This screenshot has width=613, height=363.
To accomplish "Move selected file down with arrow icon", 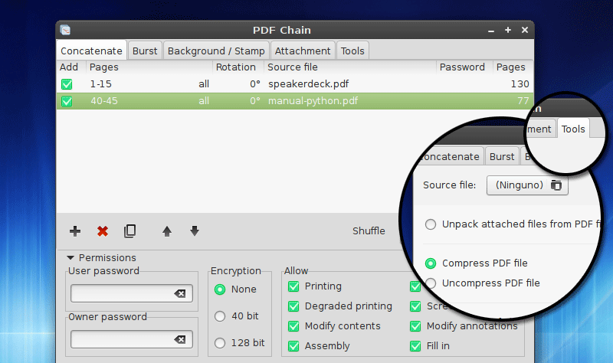I will pyautogui.click(x=195, y=231).
